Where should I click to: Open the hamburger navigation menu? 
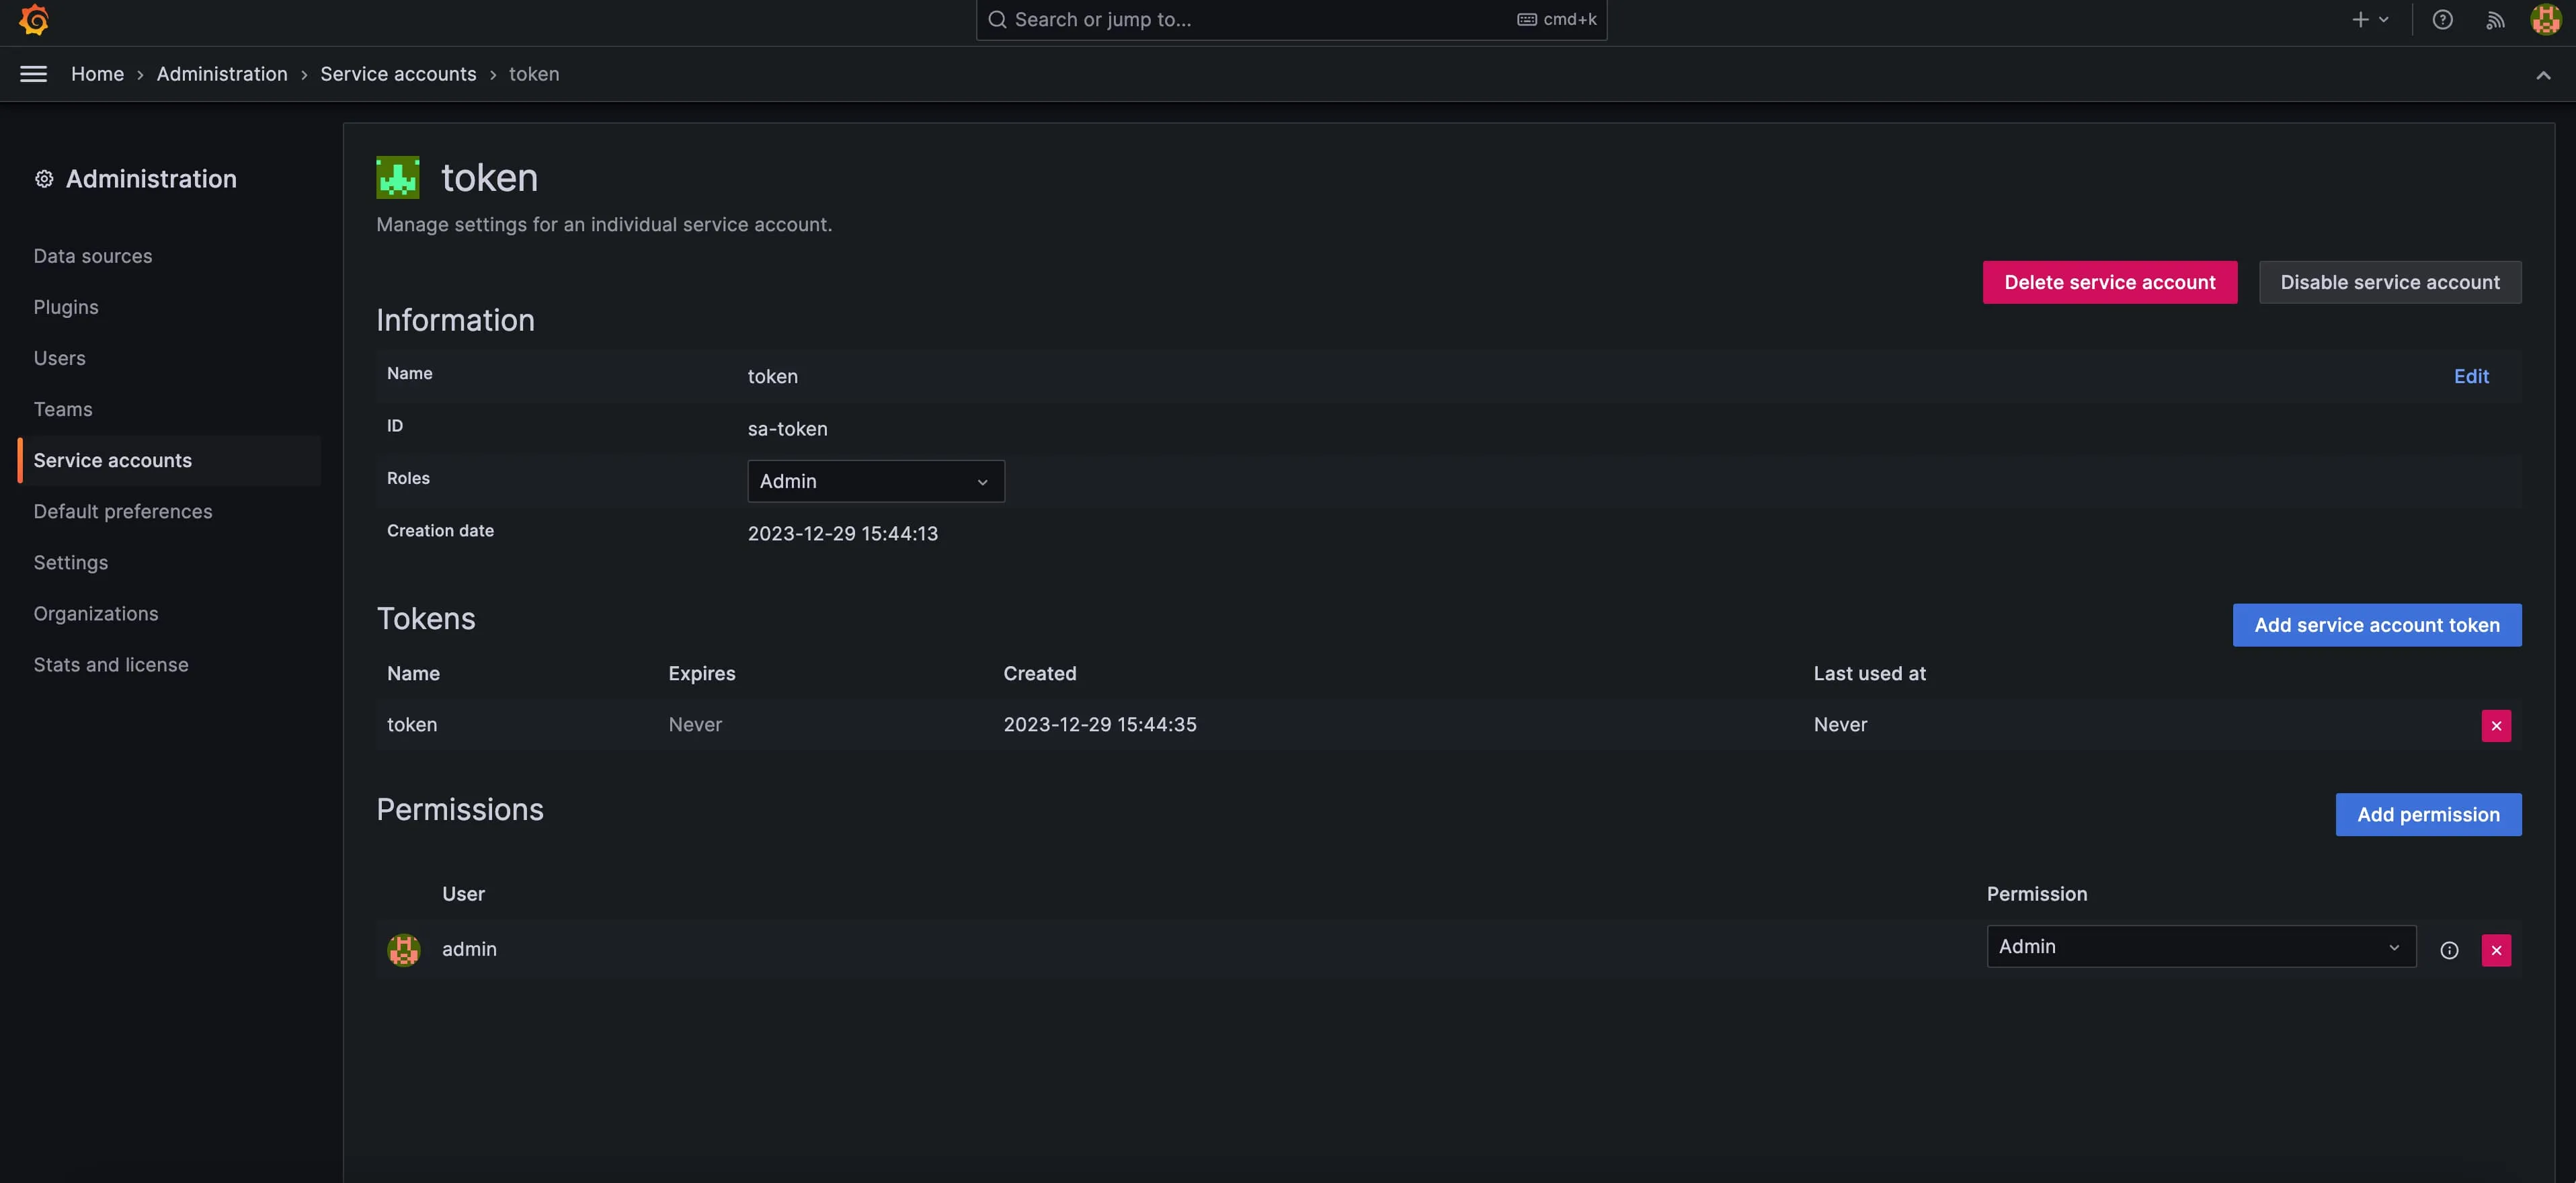coord(34,74)
